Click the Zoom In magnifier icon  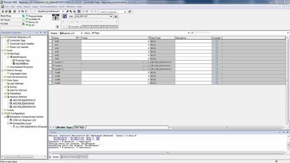(x=92, y=11)
